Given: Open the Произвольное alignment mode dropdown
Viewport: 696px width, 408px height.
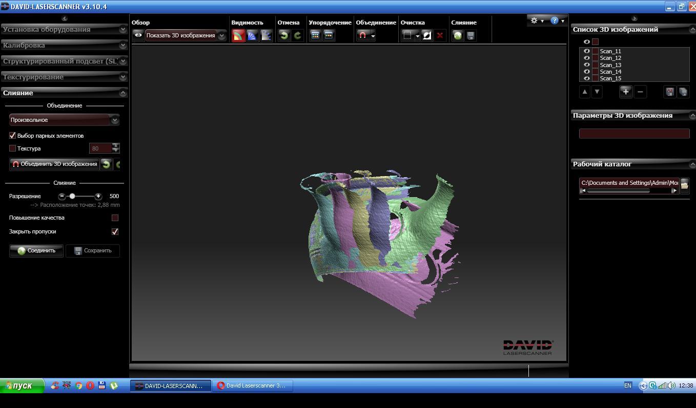Looking at the screenshot, I should (x=115, y=120).
